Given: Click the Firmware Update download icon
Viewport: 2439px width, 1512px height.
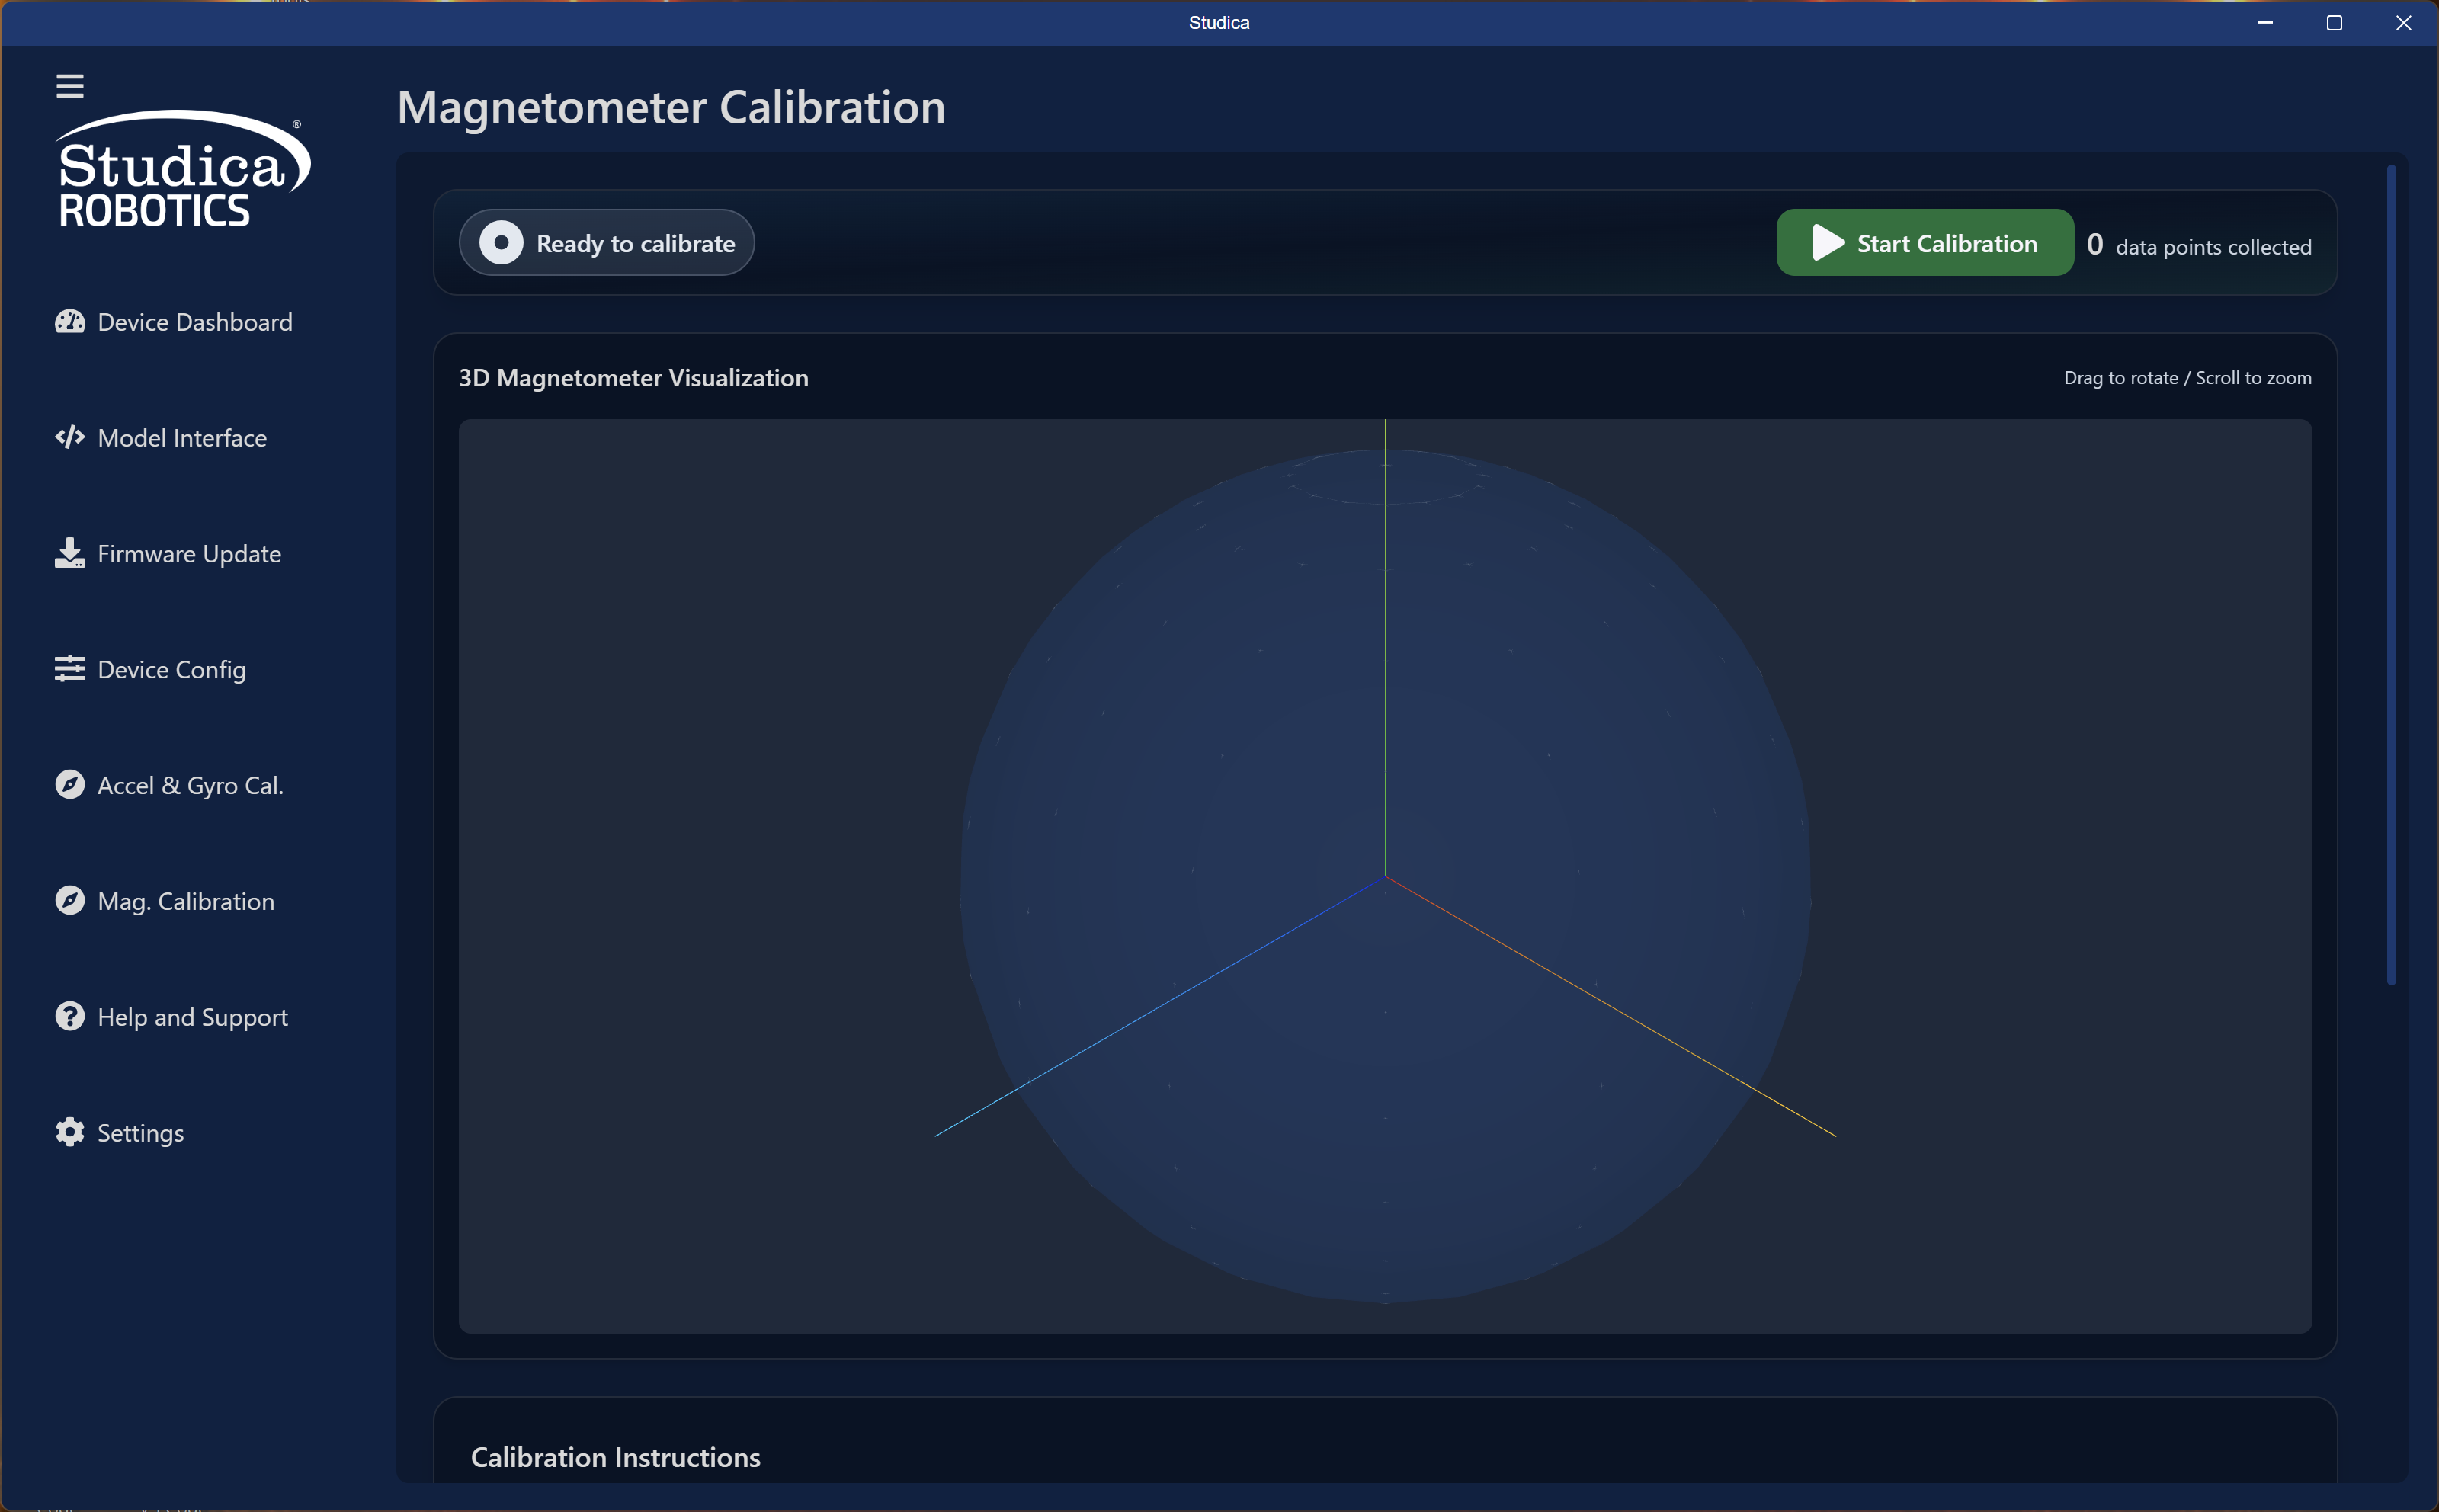Looking at the screenshot, I should tap(69, 553).
